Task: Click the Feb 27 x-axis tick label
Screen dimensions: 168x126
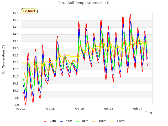Action: pos(138,109)
